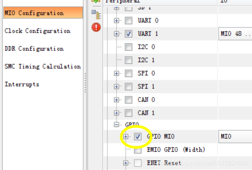Select the SPI 0 row label
The image size is (252, 170).
coord(146,73)
